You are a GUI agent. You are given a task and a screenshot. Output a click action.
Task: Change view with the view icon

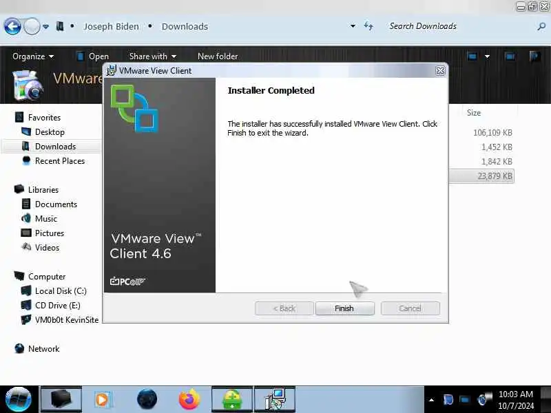coord(472,56)
